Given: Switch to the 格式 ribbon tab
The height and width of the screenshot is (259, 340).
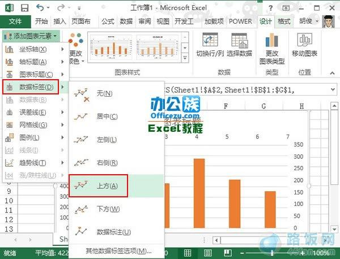Looking at the screenshot, I should [284, 21].
